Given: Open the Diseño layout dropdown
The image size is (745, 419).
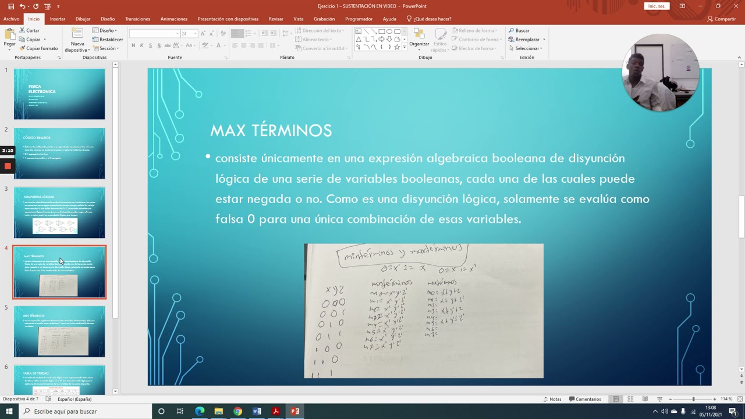Looking at the screenshot, I should (105, 31).
